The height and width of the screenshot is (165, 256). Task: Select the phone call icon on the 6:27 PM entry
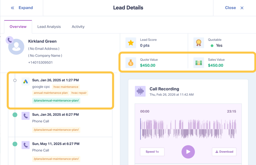25,116
